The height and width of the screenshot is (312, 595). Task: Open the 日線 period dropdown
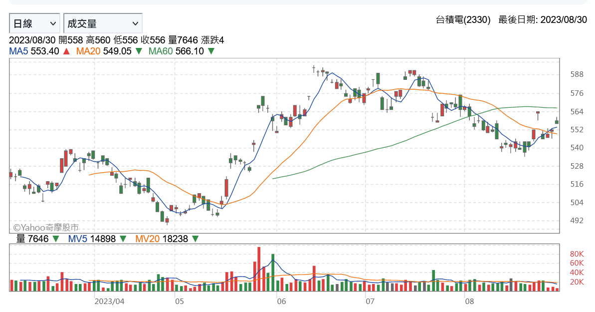[x=34, y=23]
